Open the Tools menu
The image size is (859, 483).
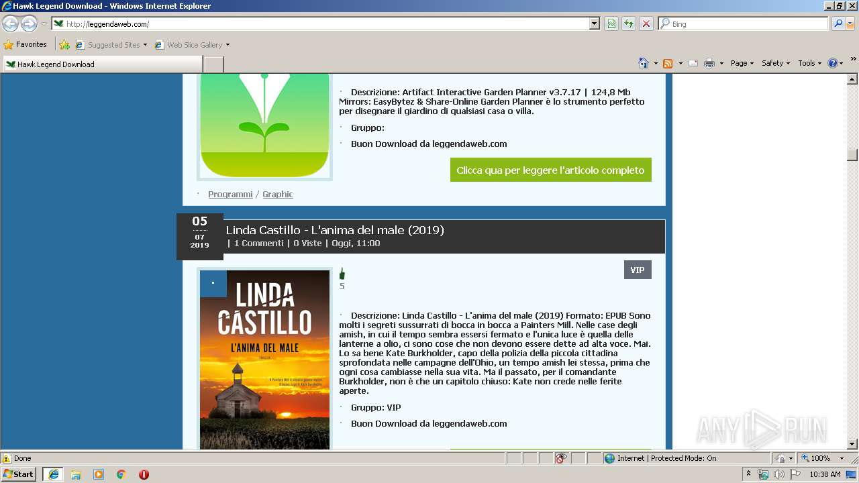click(x=809, y=63)
